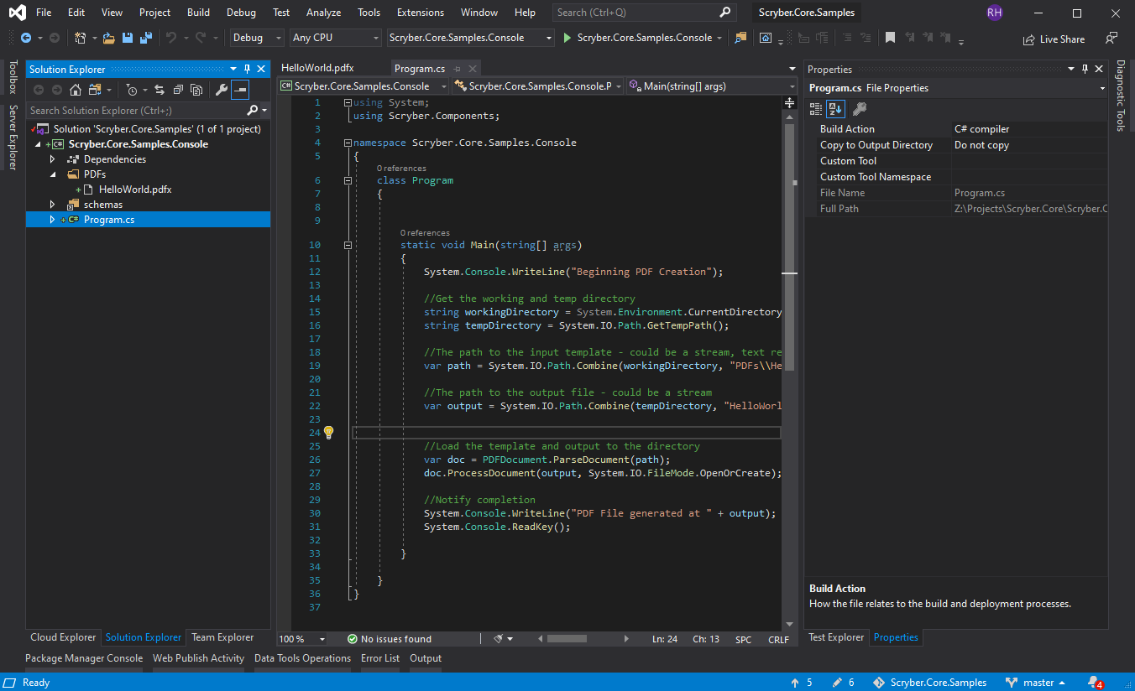Pin the Solution Explorer panel
Image resolution: width=1135 pixels, height=691 pixels.
247,70
